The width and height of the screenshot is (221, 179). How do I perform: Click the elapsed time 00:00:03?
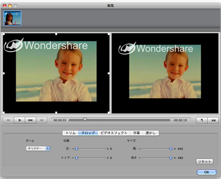point(60,120)
